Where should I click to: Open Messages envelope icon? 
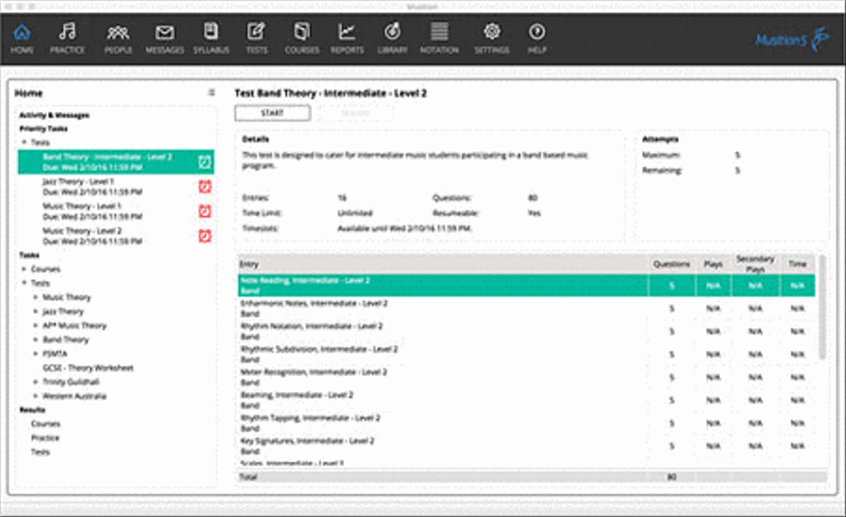[164, 34]
